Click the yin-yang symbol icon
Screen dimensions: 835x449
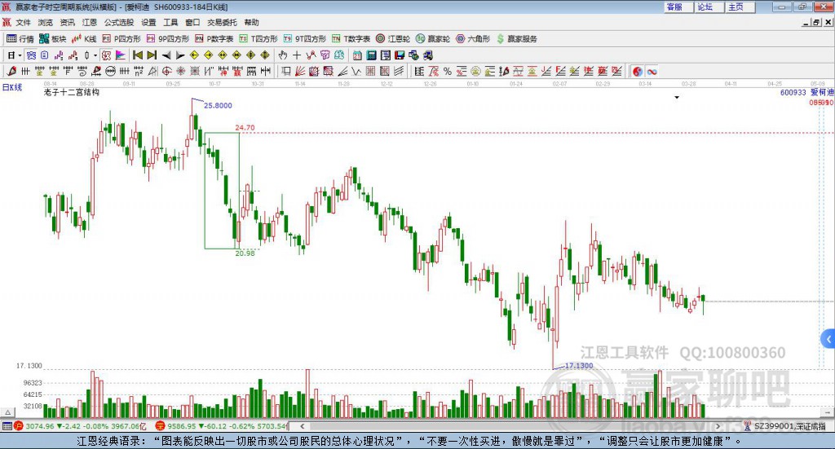[x=638, y=71]
